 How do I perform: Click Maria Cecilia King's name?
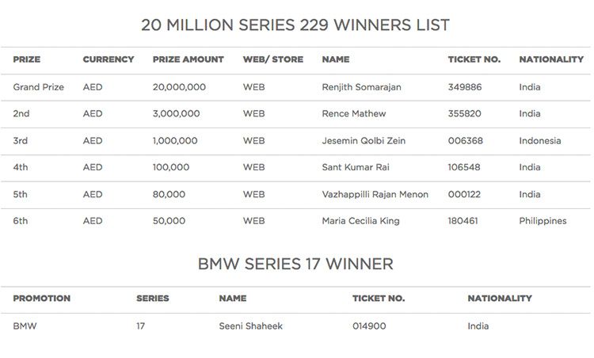(x=360, y=221)
